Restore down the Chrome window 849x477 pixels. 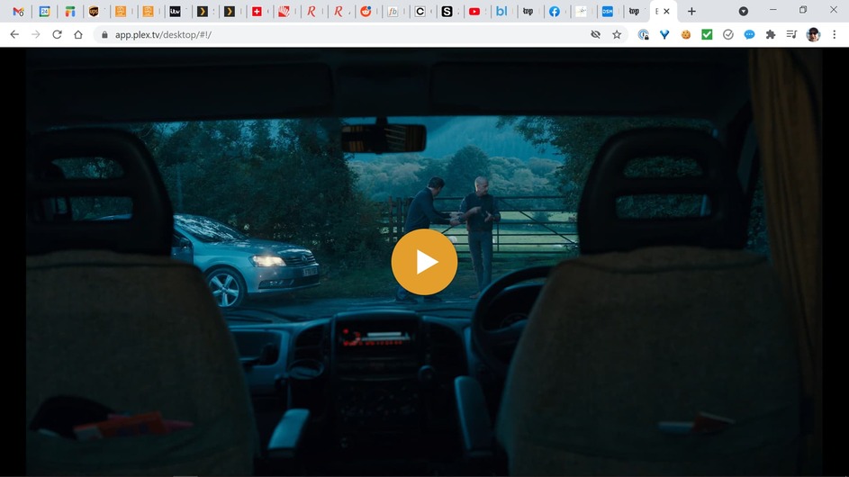coord(803,10)
